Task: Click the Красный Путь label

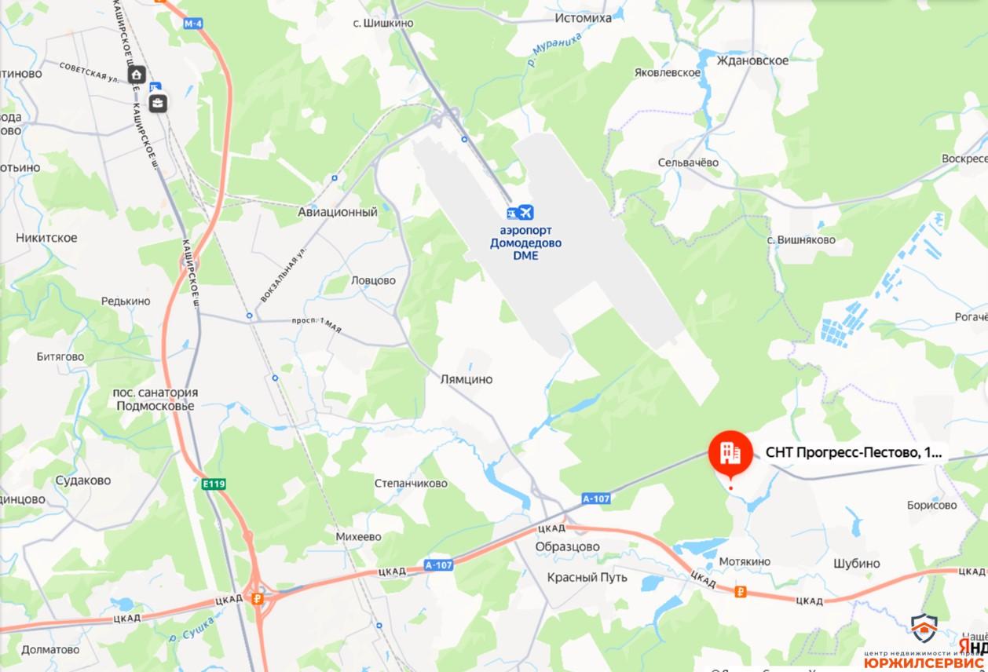Action: click(587, 577)
